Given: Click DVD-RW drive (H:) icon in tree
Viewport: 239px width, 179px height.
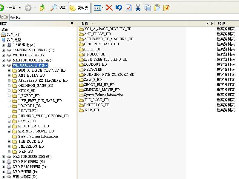Looking at the screenshot, I should pyautogui.click(x=9, y=162).
